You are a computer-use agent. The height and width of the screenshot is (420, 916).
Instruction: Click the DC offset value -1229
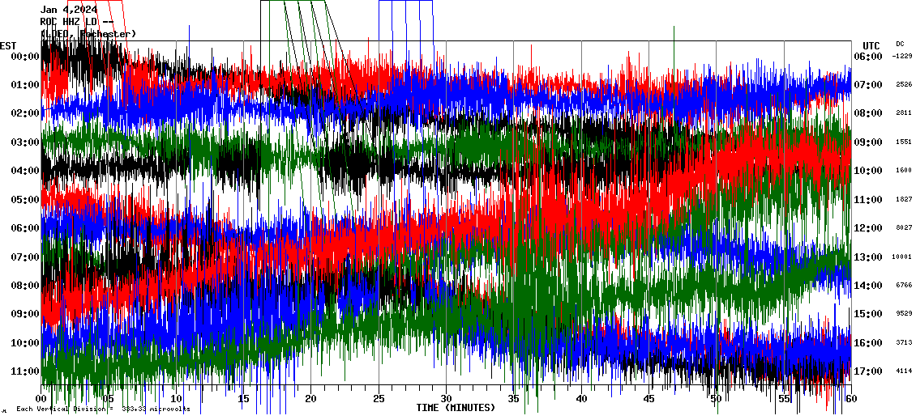click(902, 57)
